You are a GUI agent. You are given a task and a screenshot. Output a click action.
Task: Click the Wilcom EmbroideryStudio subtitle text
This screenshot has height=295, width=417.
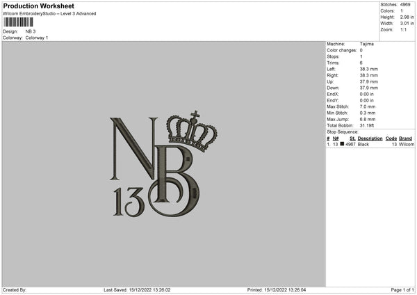49,14
